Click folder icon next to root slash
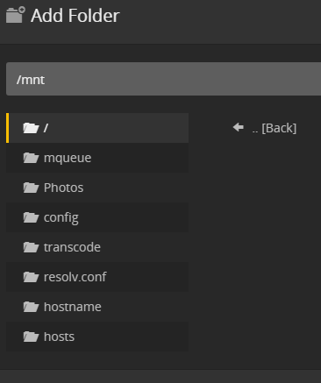Image resolution: width=321 pixels, height=383 pixels. pos(31,128)
